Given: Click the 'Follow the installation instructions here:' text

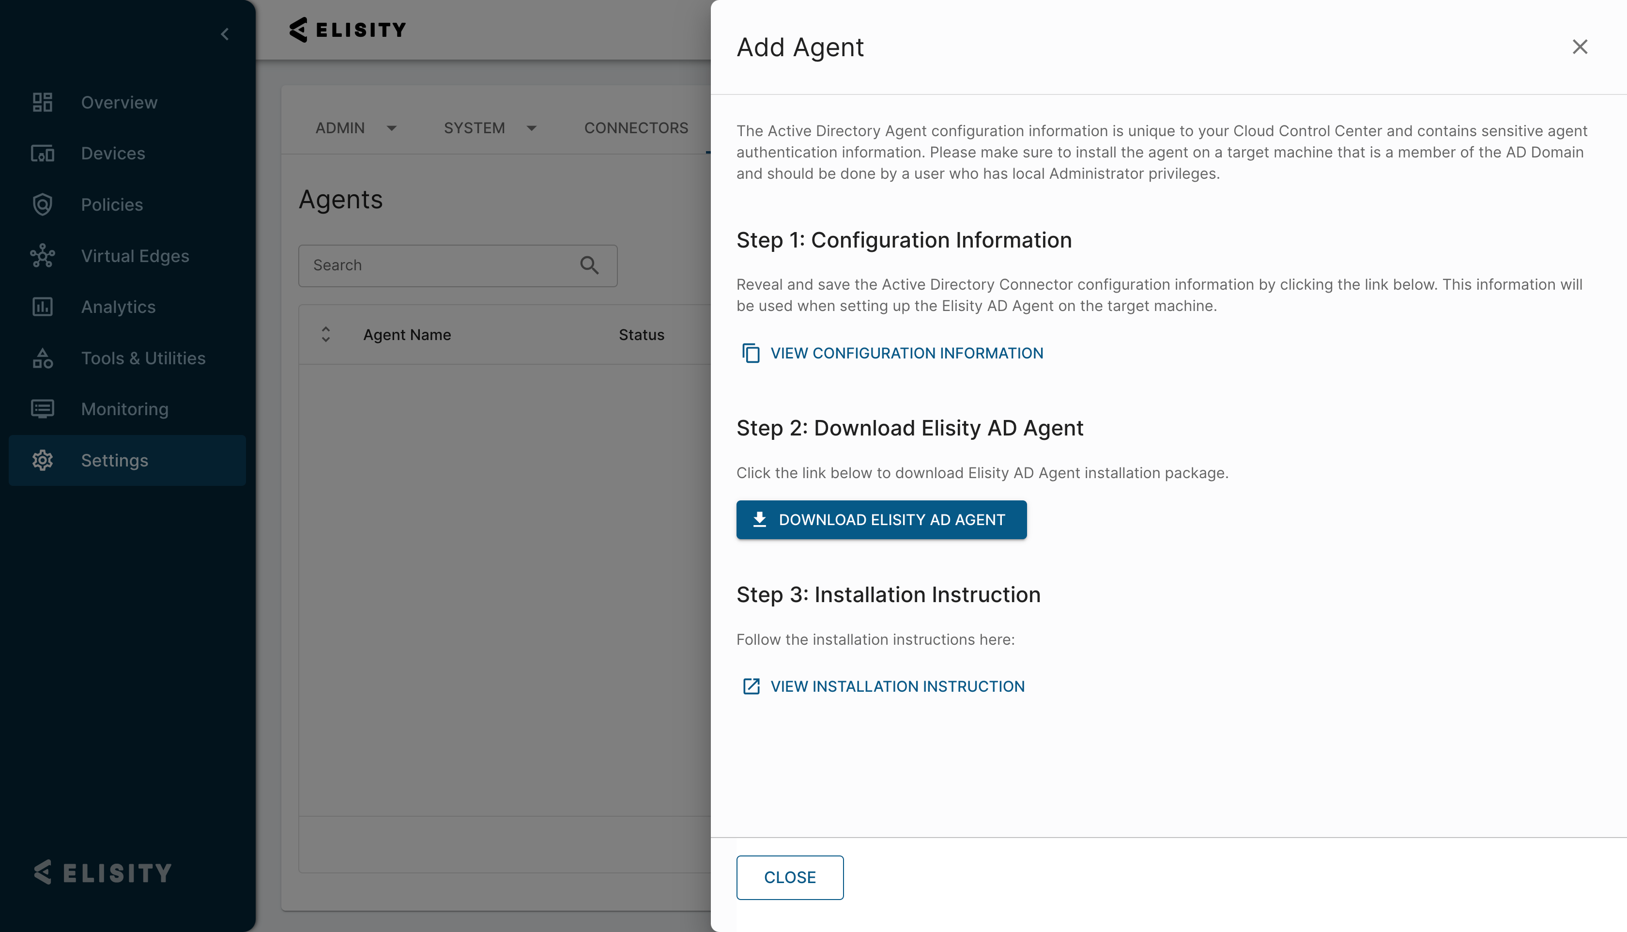Looking at the screenshot, I should point(875,639).
